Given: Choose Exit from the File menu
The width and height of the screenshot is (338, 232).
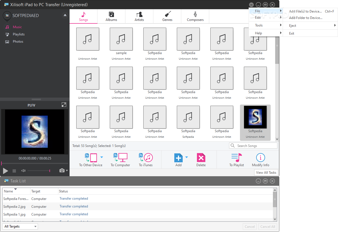Looking at the screenshot, I should pyautogui.click(x=310, y=33).
